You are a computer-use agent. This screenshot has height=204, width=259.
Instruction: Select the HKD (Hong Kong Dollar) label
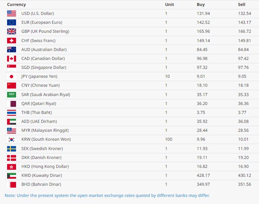(45, 166)
